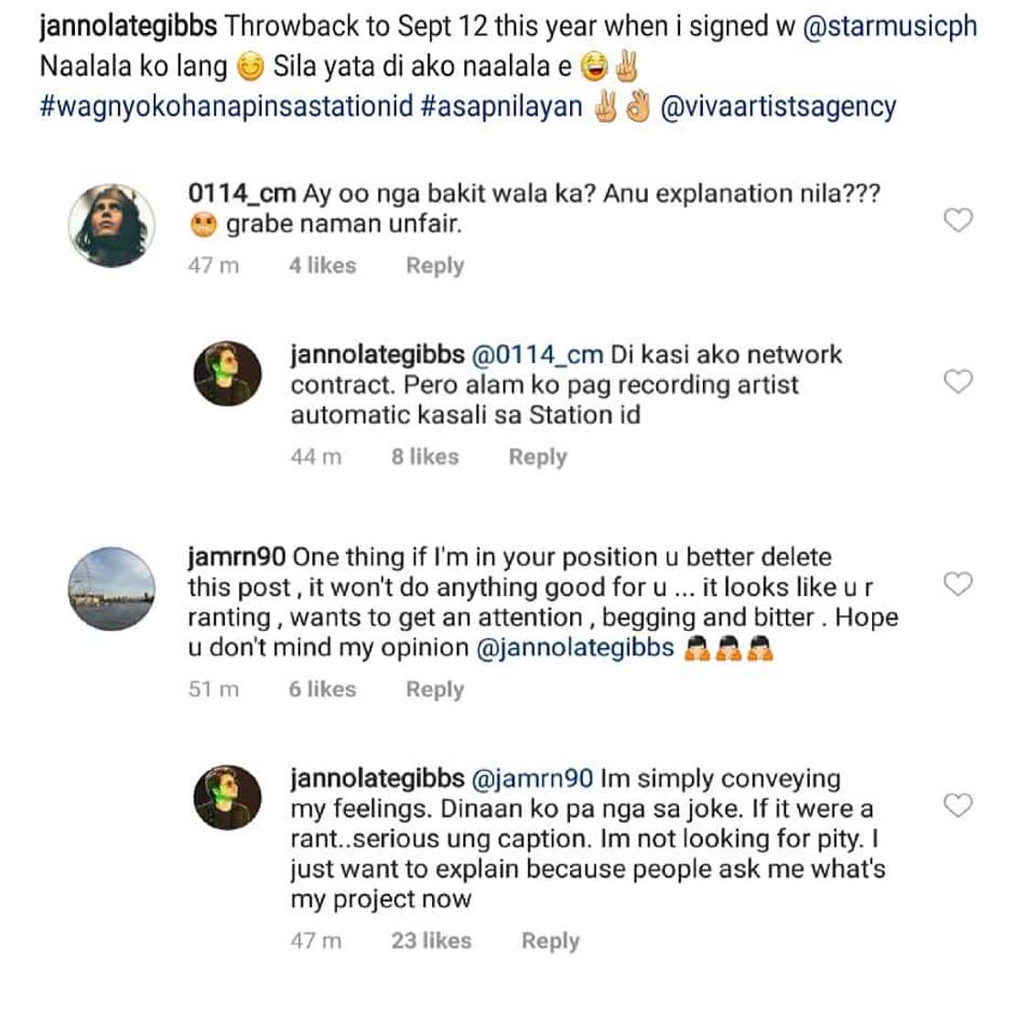Reply to the network contract comment
The width and height of the screenshot is (1025, 1017).
point(537,457)
